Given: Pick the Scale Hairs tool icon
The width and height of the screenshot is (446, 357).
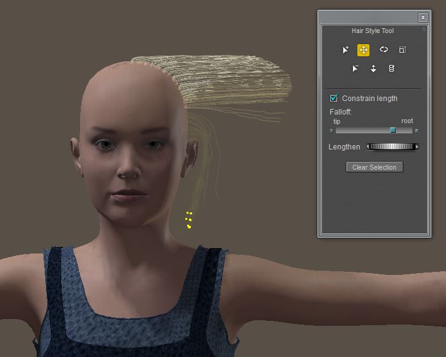Looking at the screenshot, I should (403, 50).
